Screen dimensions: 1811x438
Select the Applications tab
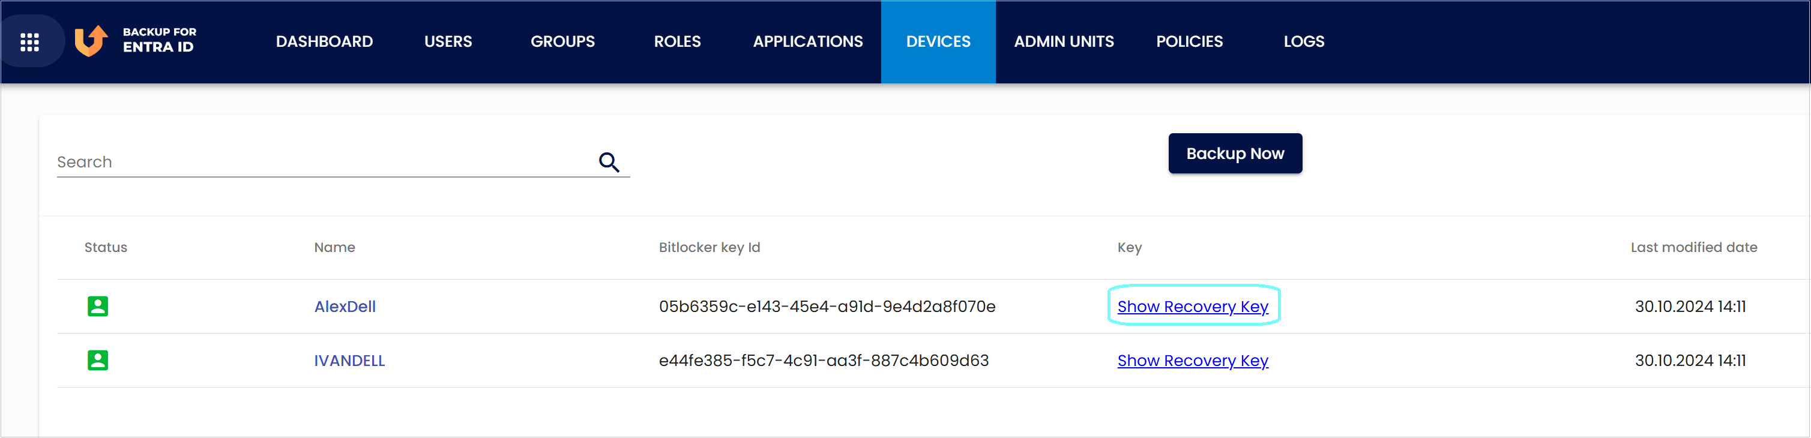coord(808,41)
